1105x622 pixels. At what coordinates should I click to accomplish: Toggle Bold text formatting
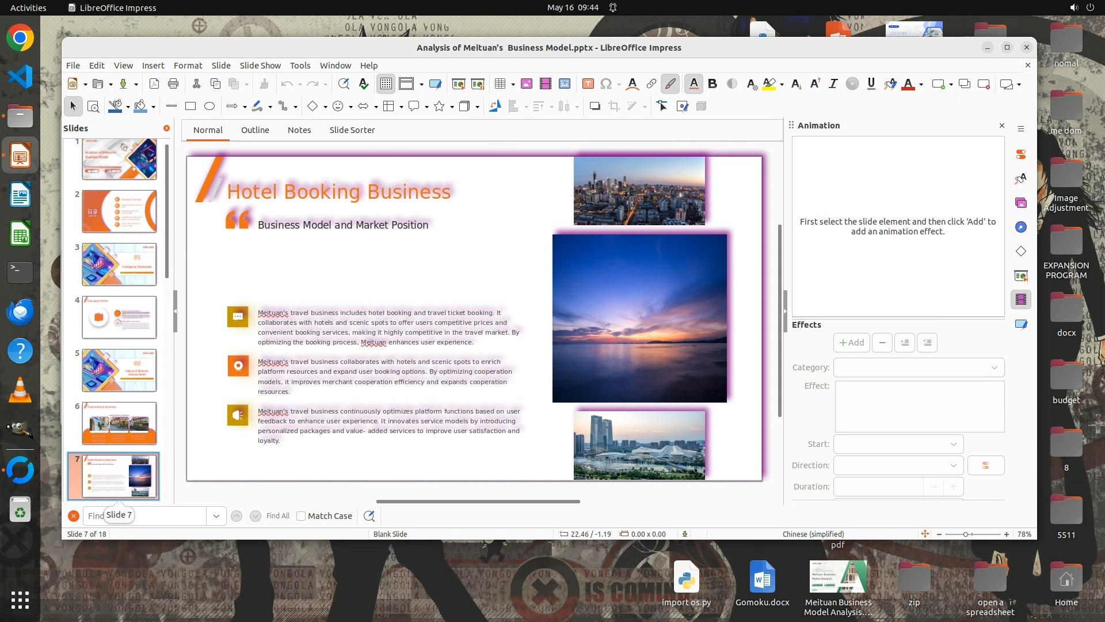(x=712, y=84)
